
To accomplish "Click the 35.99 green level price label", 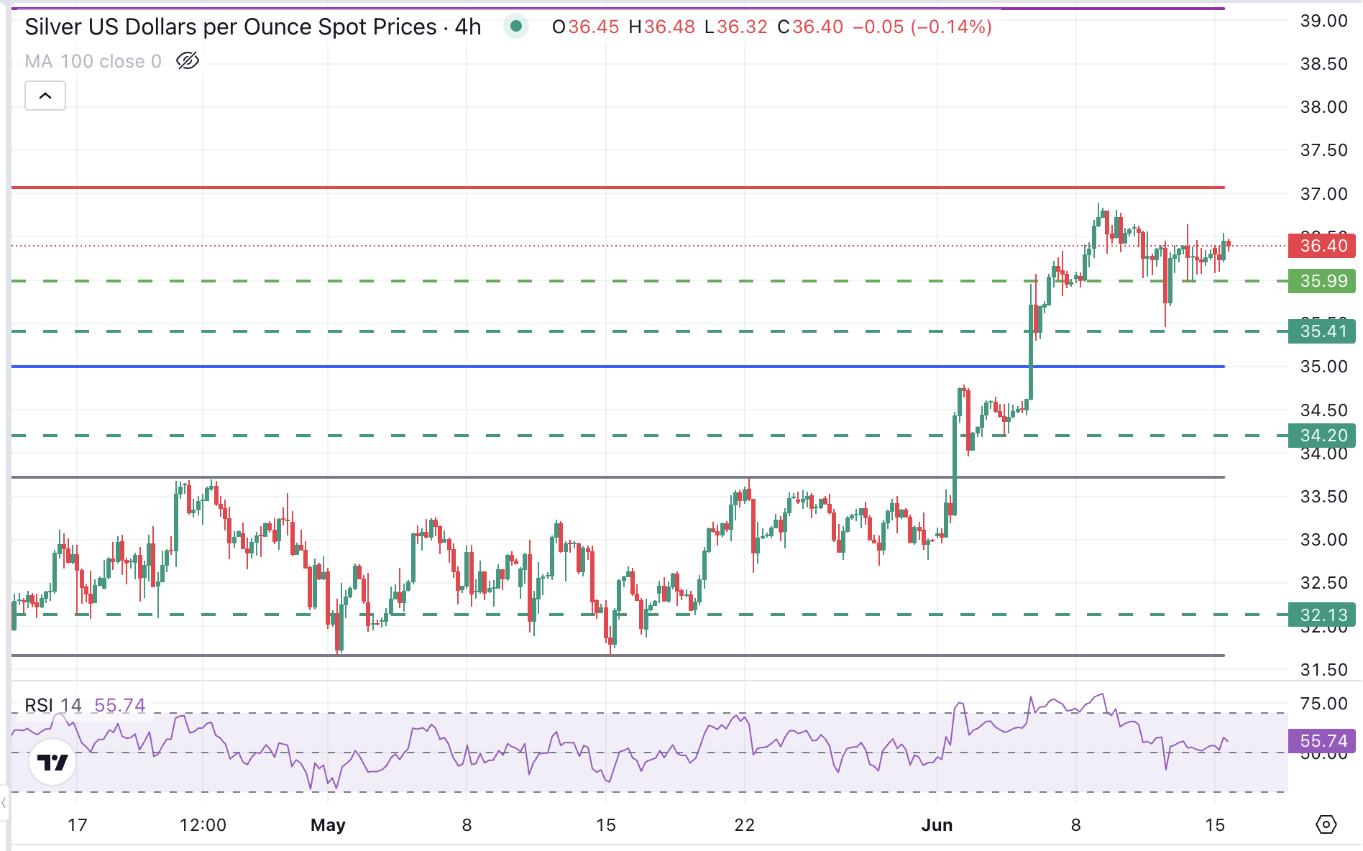I will 1322,281.
